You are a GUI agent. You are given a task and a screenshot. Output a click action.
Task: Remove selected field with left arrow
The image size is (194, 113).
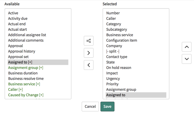click(89, 65)
